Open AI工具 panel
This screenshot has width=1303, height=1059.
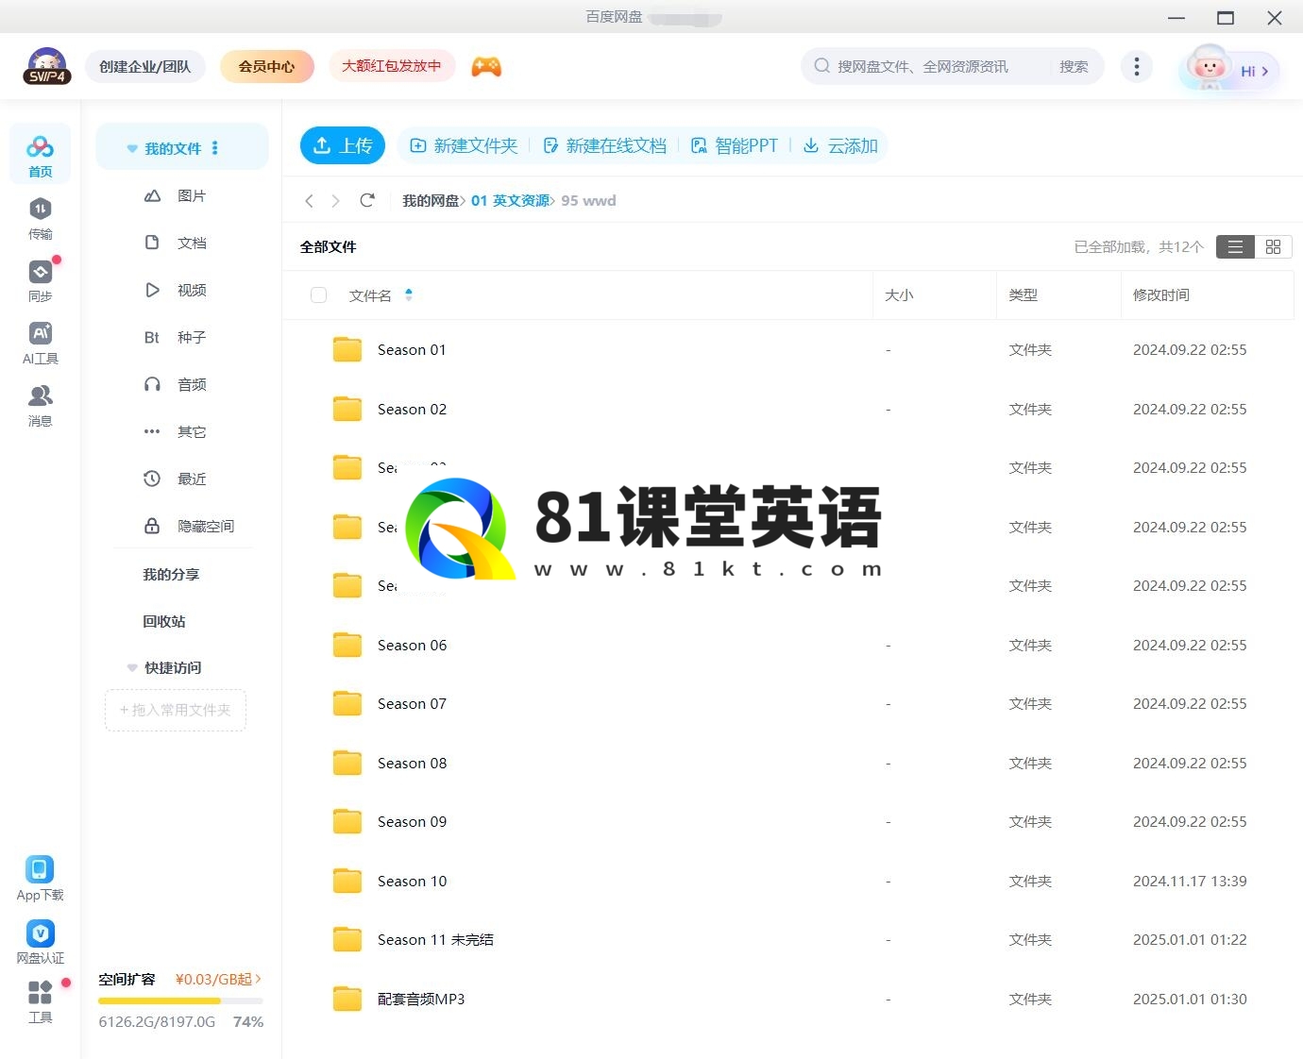(x=40, y=344)
